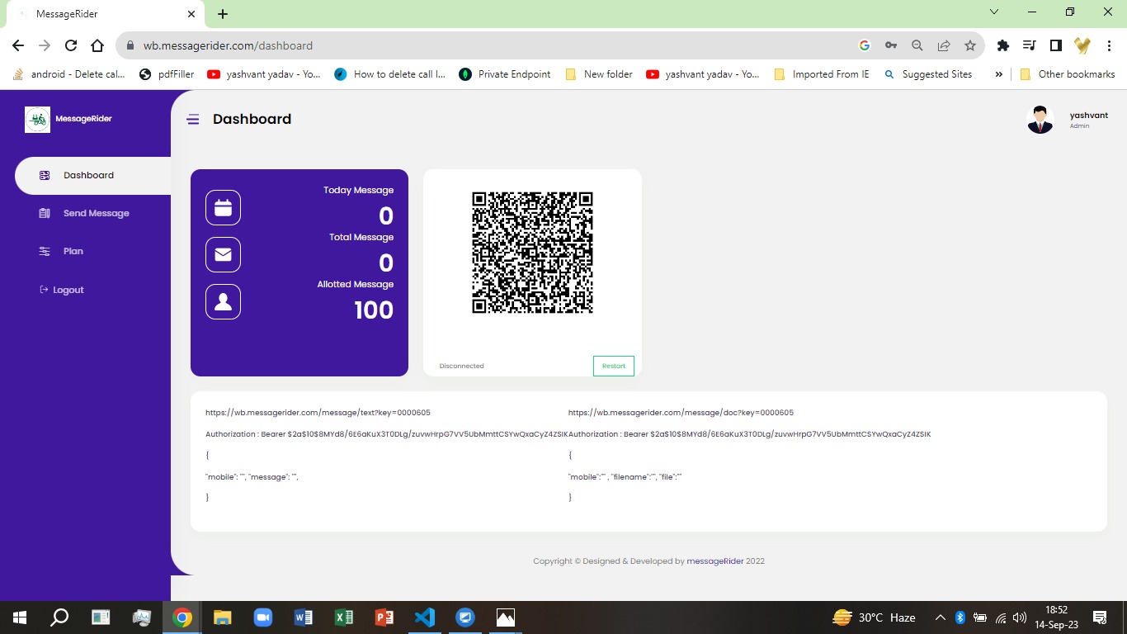Screen dimensions: 1127x634
Task: Click the browser home icon
Action: click(x=97, y=45)
